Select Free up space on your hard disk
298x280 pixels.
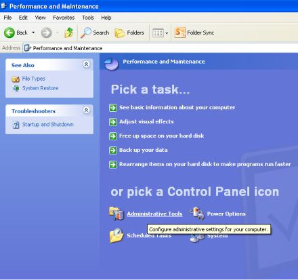162,136
